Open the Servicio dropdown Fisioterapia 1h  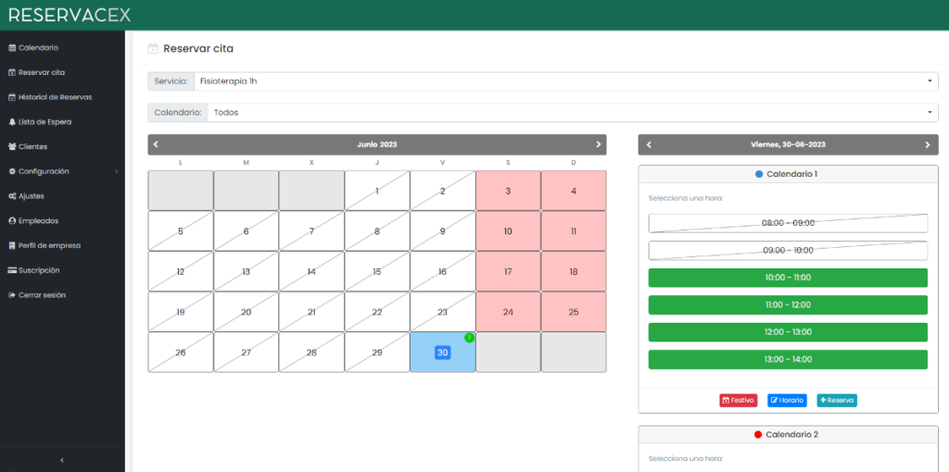566,81
